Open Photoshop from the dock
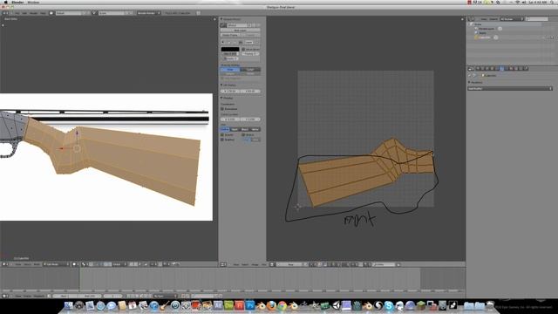This screenshot has width=558, height=314. (x=250, y=305)
